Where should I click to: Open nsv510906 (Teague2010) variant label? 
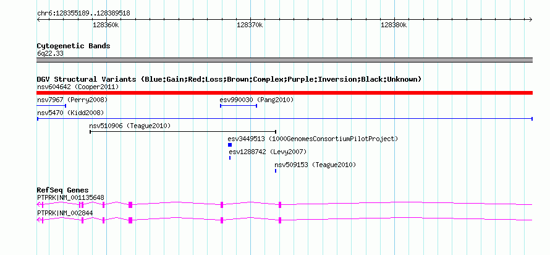pyautogui.click(x=130, y=126)
